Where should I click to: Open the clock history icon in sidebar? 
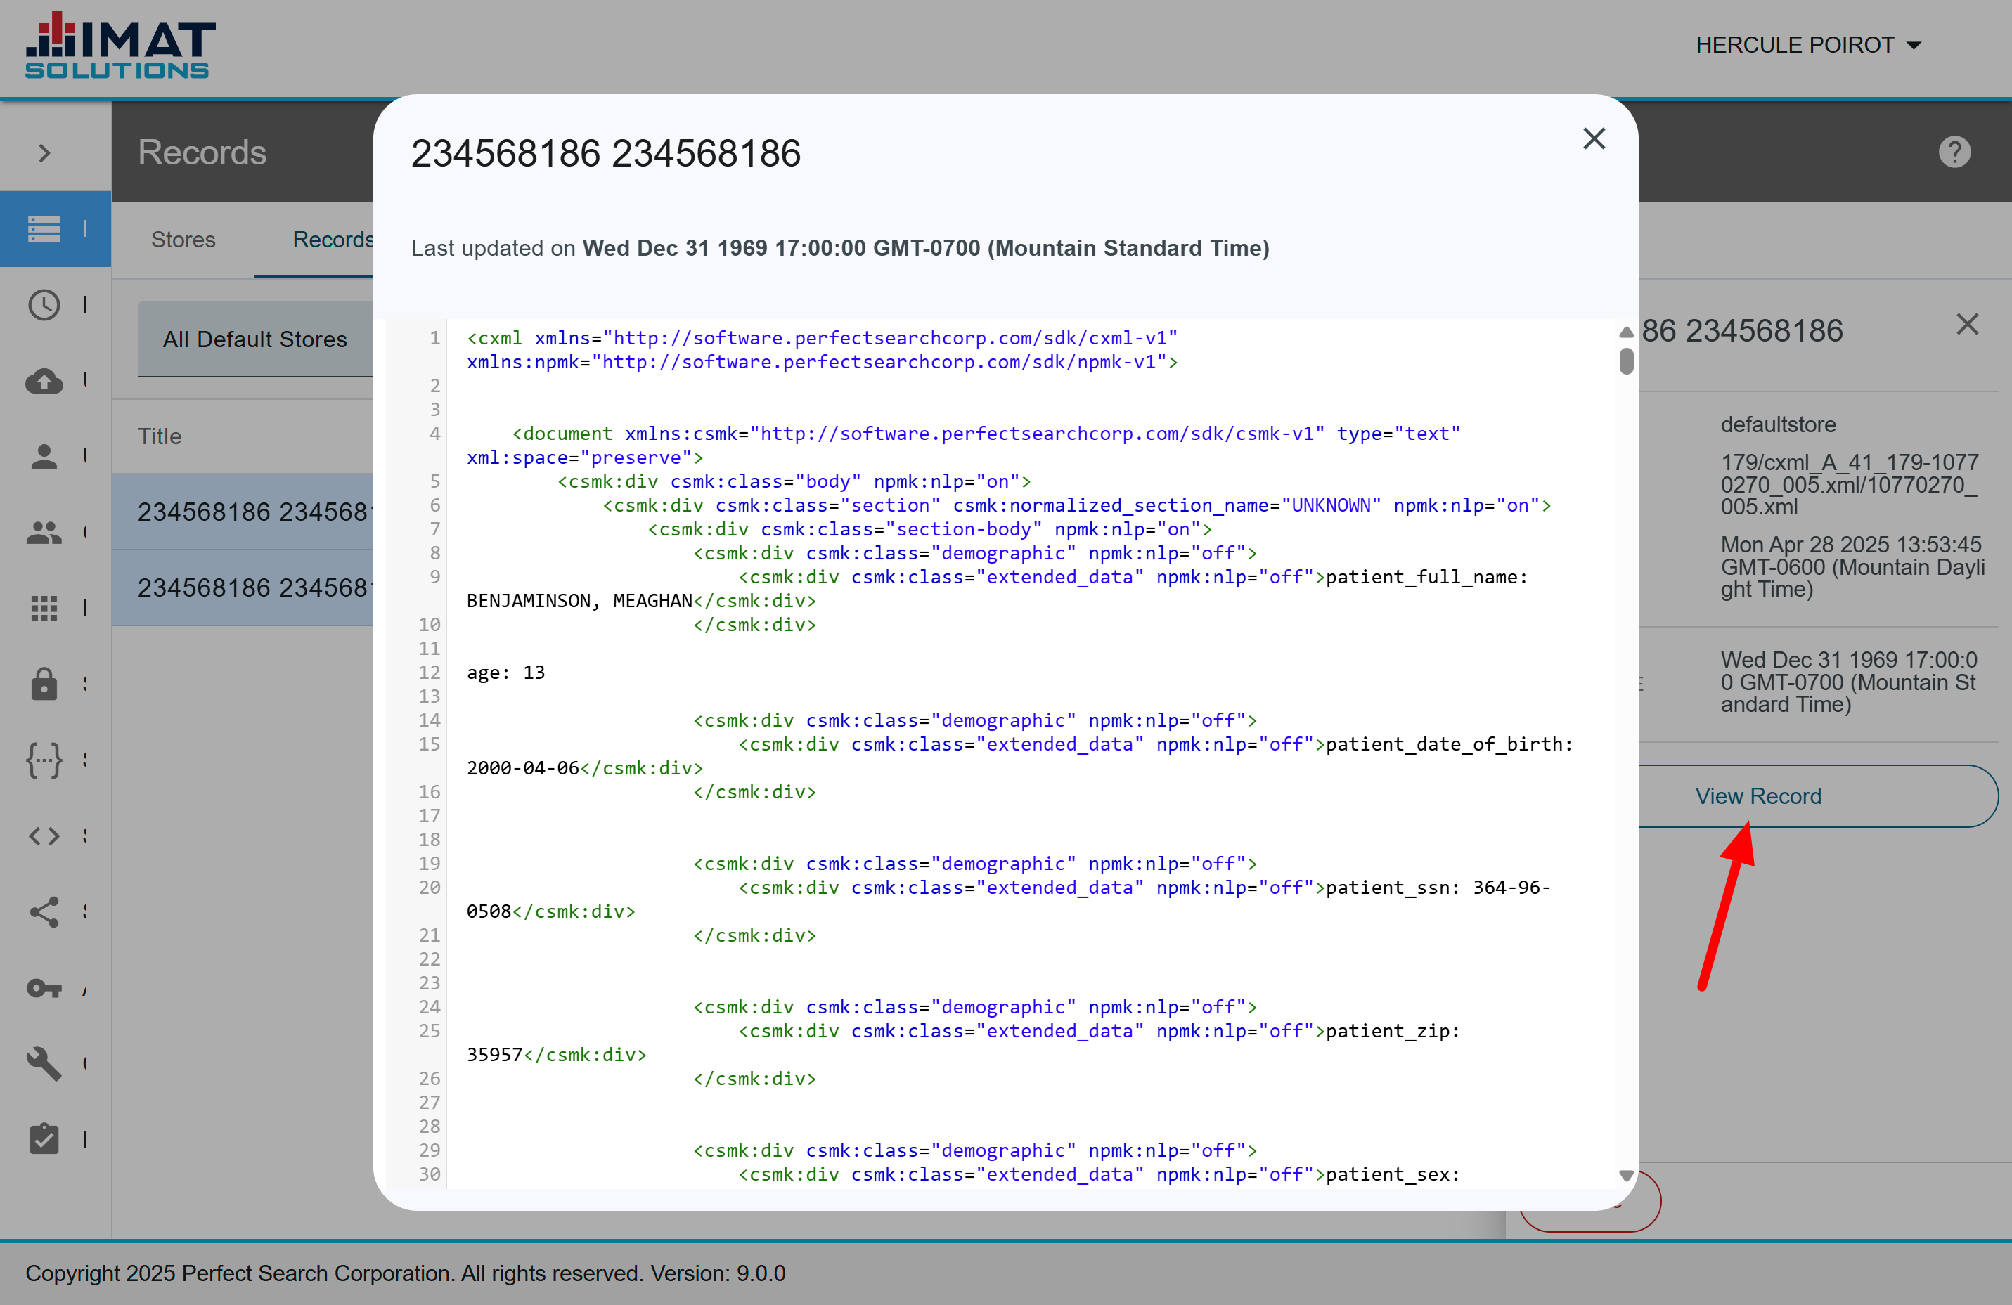44,304
